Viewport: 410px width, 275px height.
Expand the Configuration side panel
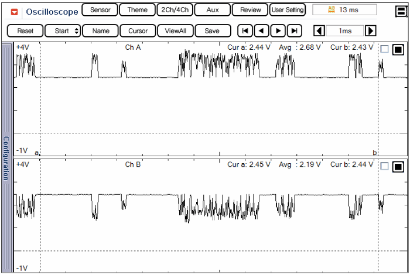6,158
